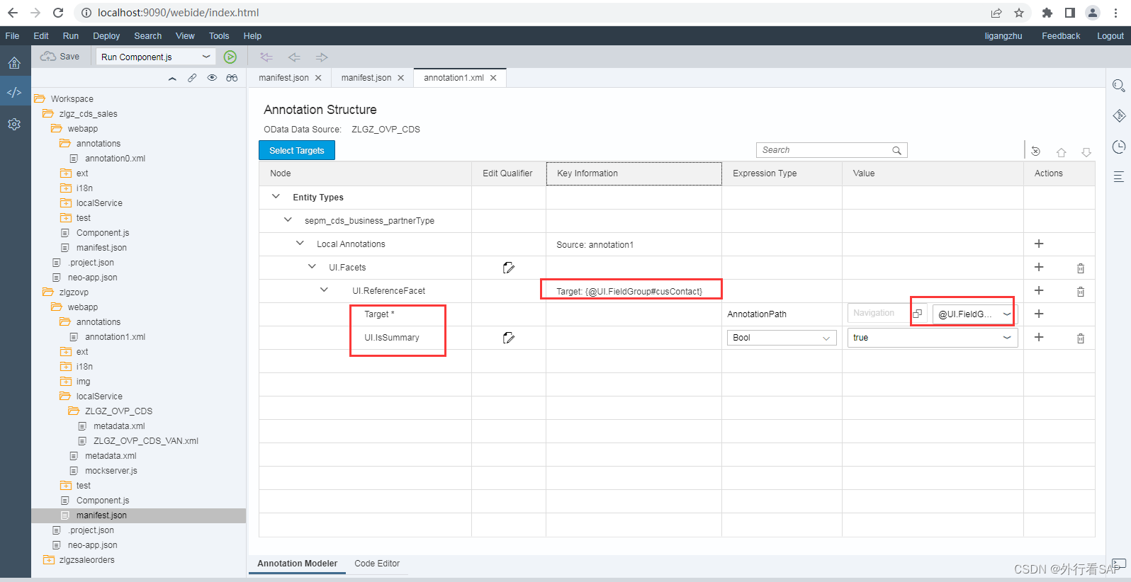Image resolution: width=1131 pixels, height=582 pixels.
Task: Edit qualifier of UI.IsSummary row
Action: tap(508, 338)
